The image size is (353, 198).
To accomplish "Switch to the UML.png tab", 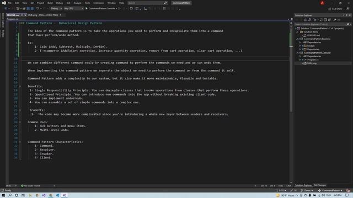I will coord(43,15).
